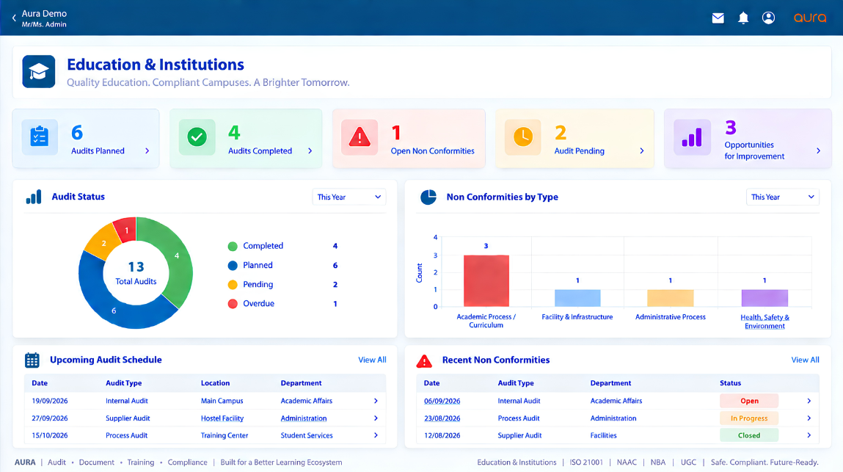Click the Audit Pending clock icon
The image size is (843, 472).
(522, 137)
